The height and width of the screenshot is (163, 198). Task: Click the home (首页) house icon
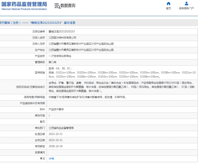point(168,4)
